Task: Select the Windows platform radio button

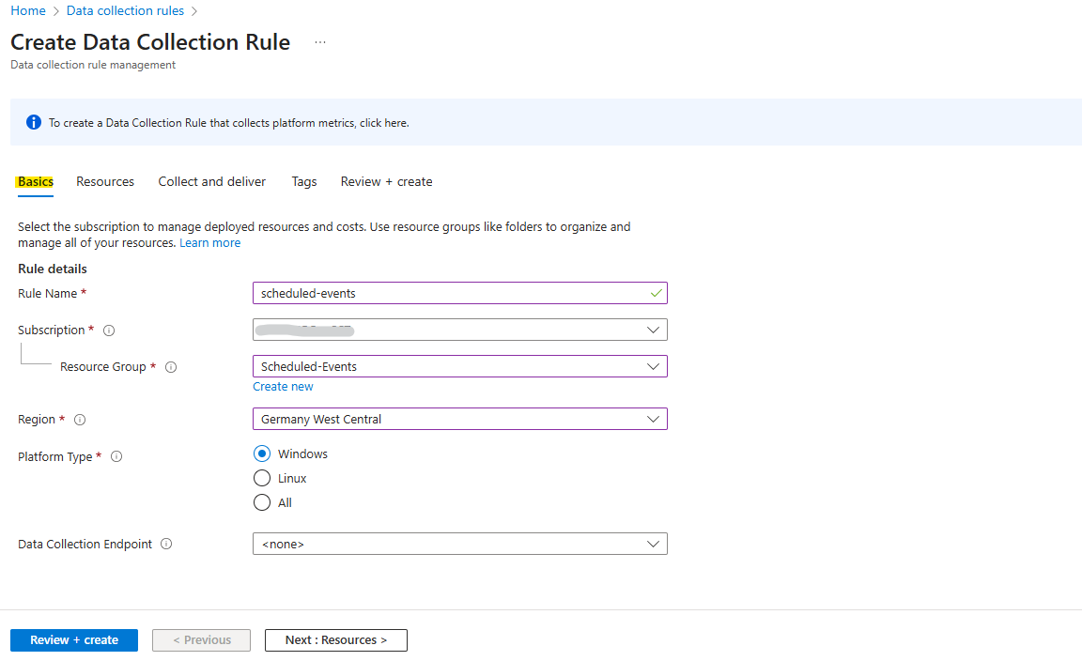Action: [261, 453]
